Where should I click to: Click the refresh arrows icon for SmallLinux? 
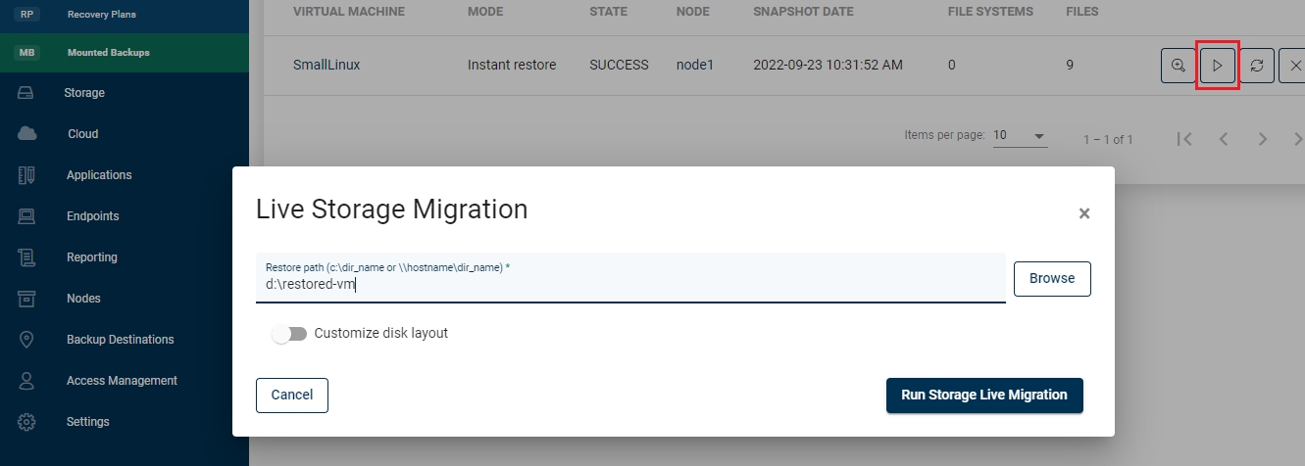[1256, 66]
